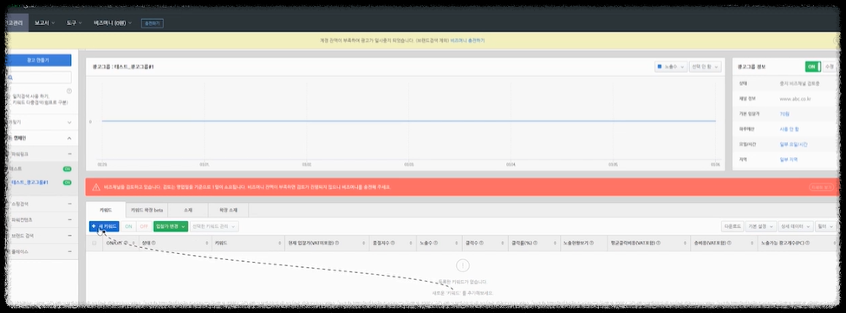Click the small button on the red banner

[821, 187]
